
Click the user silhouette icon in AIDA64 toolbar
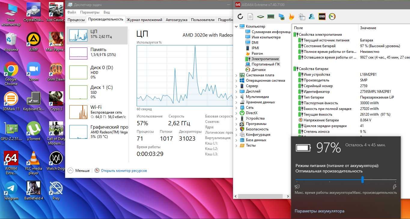[x=312, y=17]
